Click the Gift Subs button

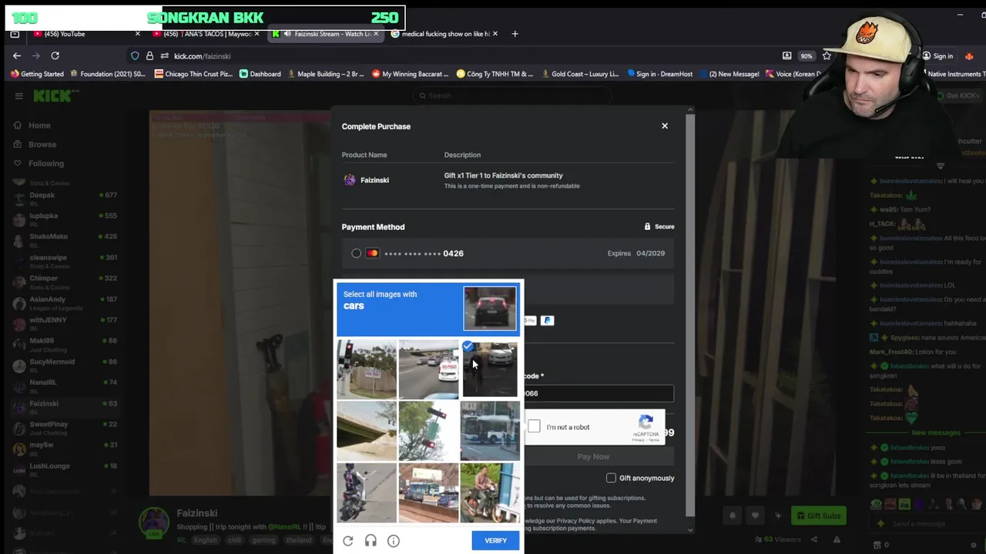(817, 516)
